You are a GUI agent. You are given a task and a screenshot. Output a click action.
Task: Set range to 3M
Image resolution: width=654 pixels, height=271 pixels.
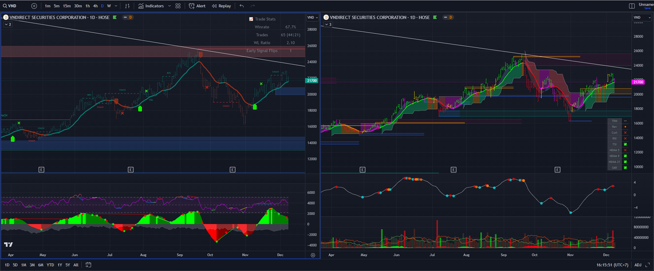click(x=32, y=264)
